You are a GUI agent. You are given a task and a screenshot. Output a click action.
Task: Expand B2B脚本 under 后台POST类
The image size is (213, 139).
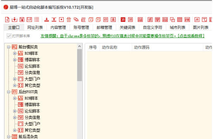click(15, 98)
